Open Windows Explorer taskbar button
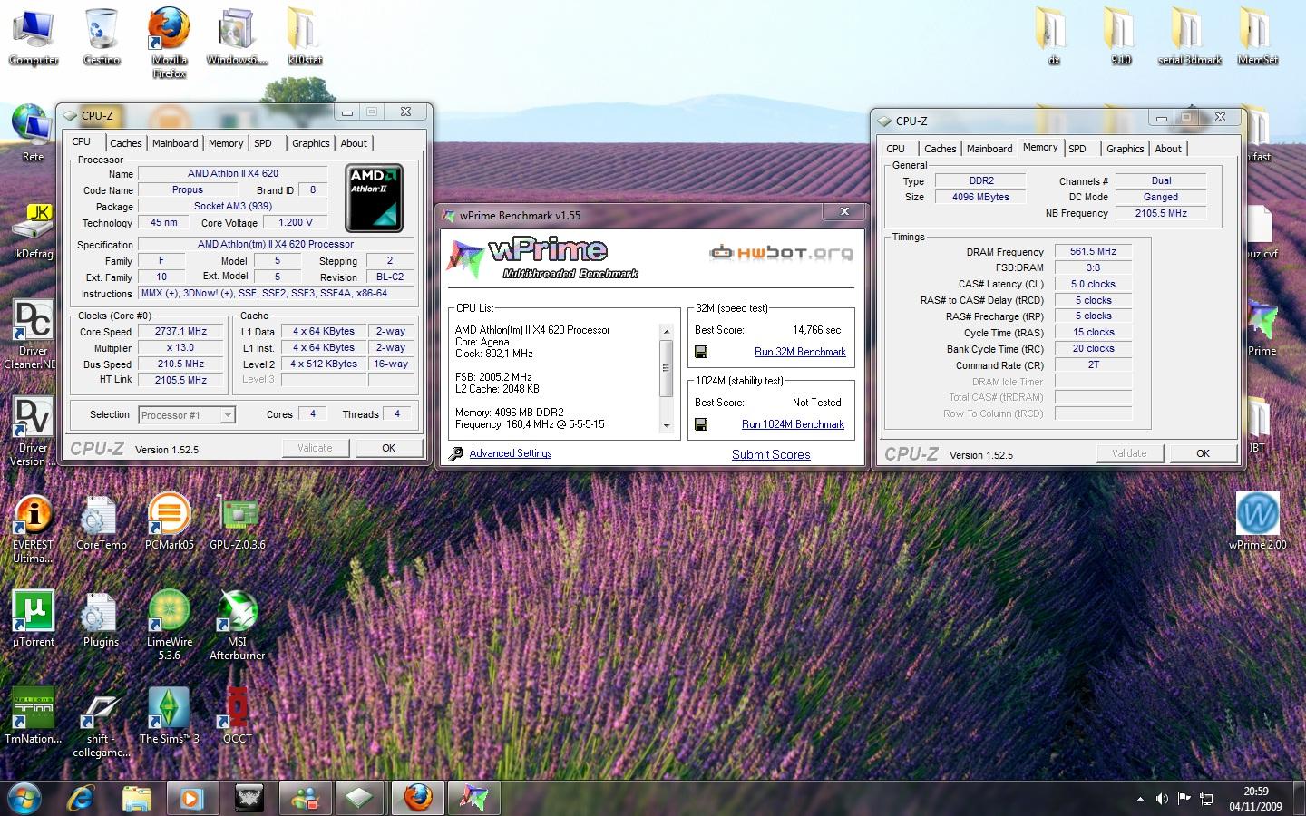 pyautogui.click(x=137, y=798)
